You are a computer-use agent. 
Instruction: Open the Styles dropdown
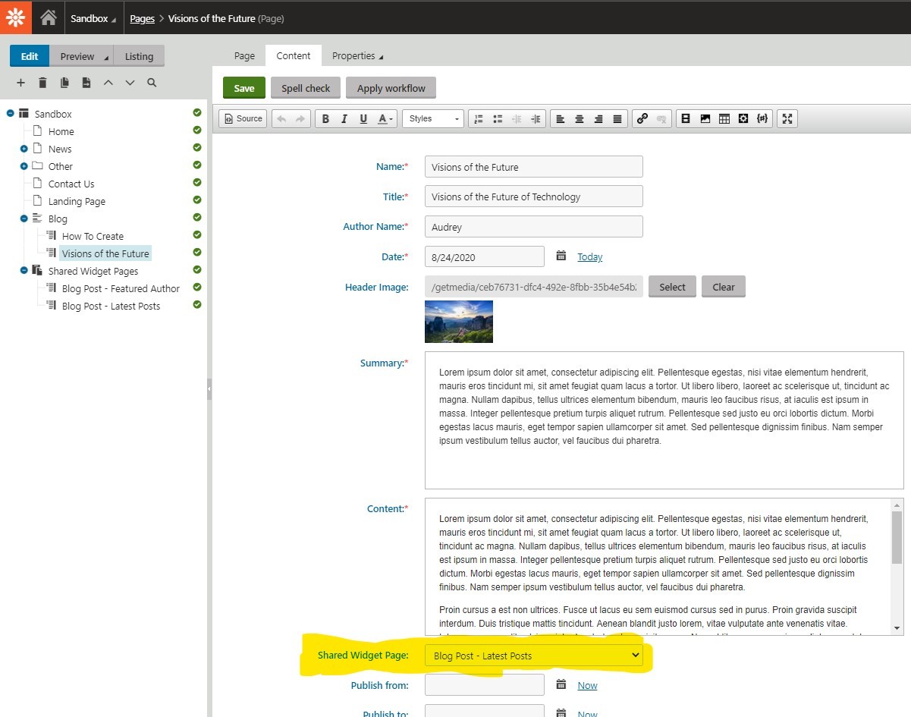[x=433, y=118]
